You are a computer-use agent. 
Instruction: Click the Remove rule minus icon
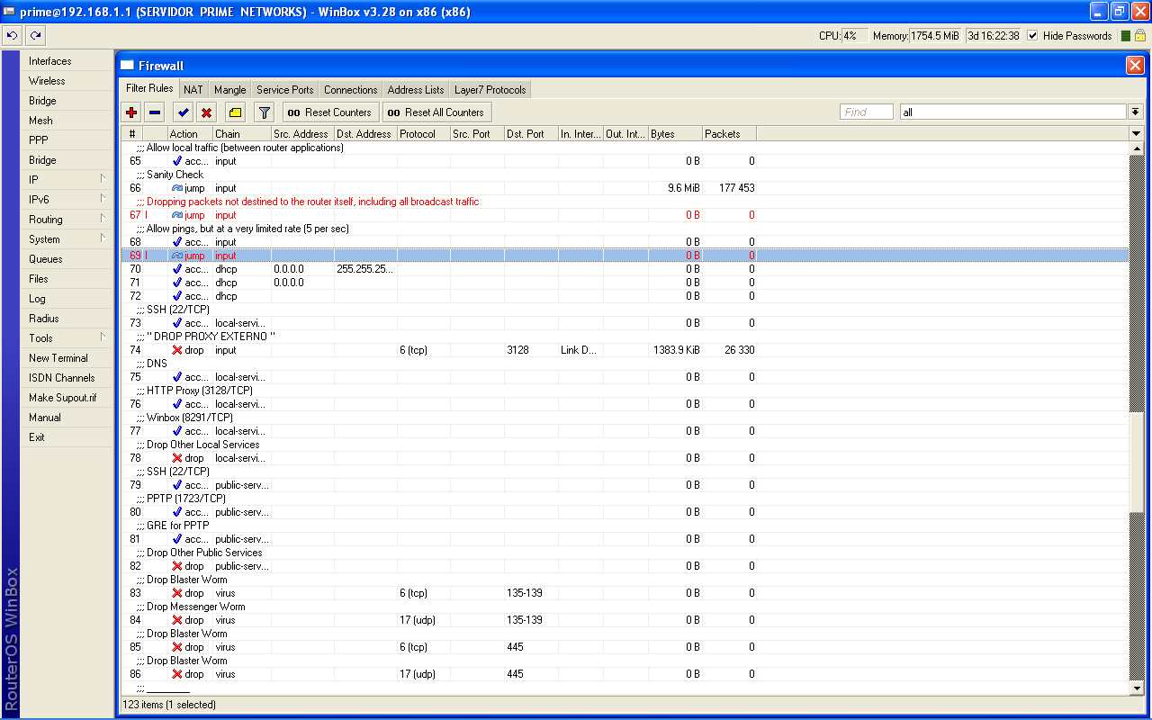pyautogui.click(x=155, y=112)
